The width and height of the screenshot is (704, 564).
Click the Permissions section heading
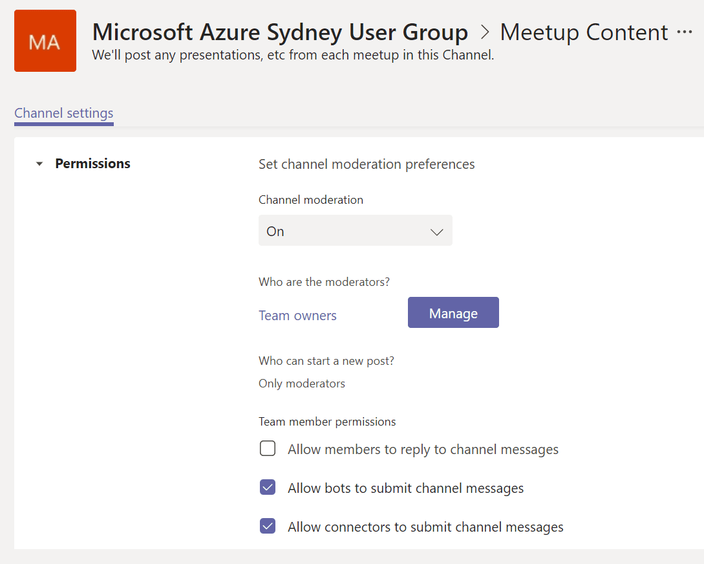(x=93, y=164)
